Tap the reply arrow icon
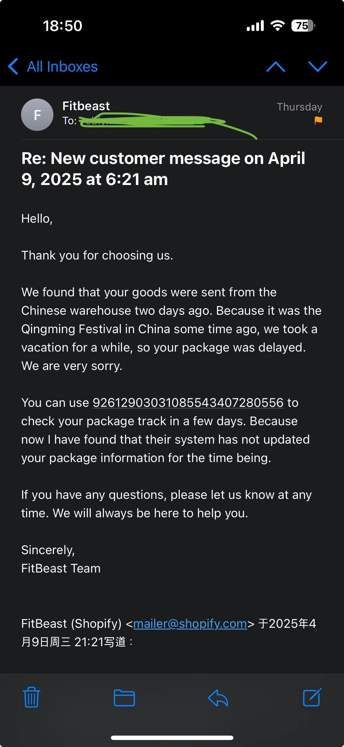 pyautogui.click(x=218, y=698)
